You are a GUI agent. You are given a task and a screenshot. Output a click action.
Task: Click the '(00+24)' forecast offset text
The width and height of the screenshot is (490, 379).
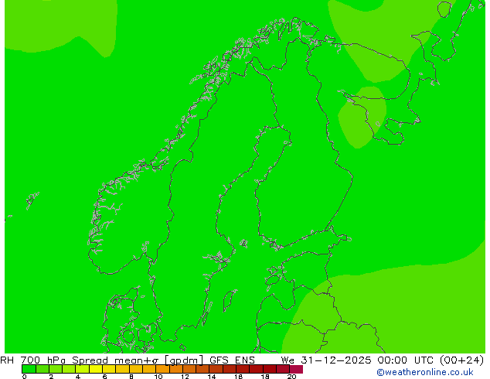tap(461, 360)
